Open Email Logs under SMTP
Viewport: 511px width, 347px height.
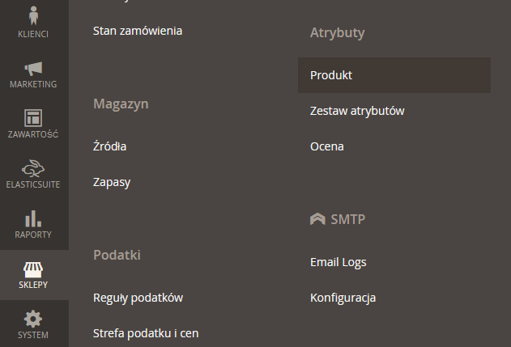click(339, 262)
